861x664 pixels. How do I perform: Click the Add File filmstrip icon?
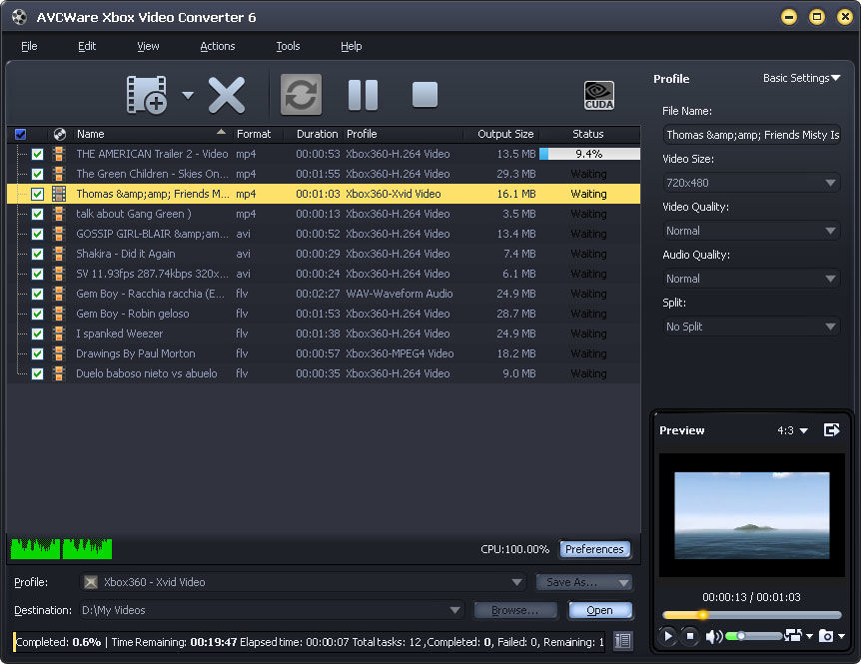coord(147,95)
